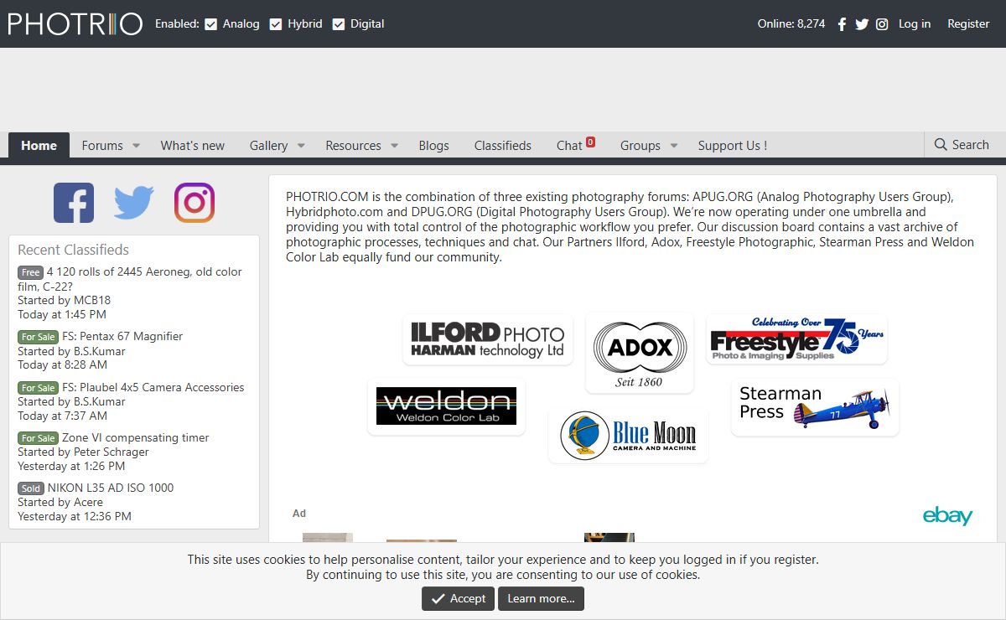The image size is (1006, 620).
Task: Visit the large Facebook sidebar icon
Action: [x=74, y=203]
